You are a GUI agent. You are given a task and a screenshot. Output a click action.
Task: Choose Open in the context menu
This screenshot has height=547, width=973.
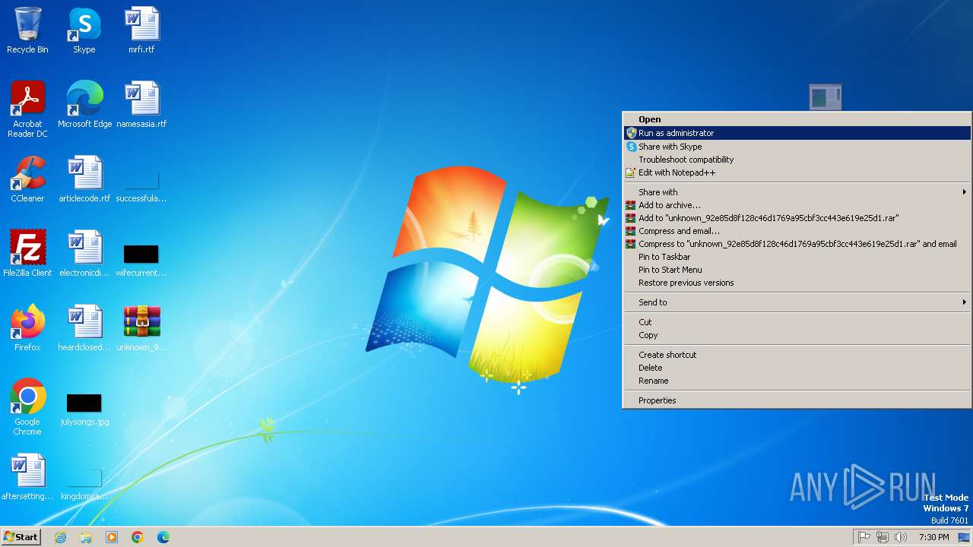(x=797, y=119)
